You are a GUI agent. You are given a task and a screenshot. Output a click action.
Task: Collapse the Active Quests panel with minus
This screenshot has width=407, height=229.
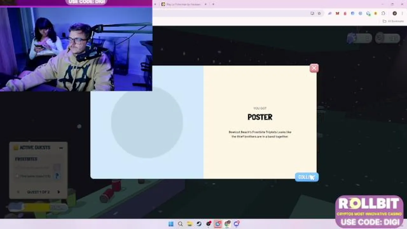61,148
